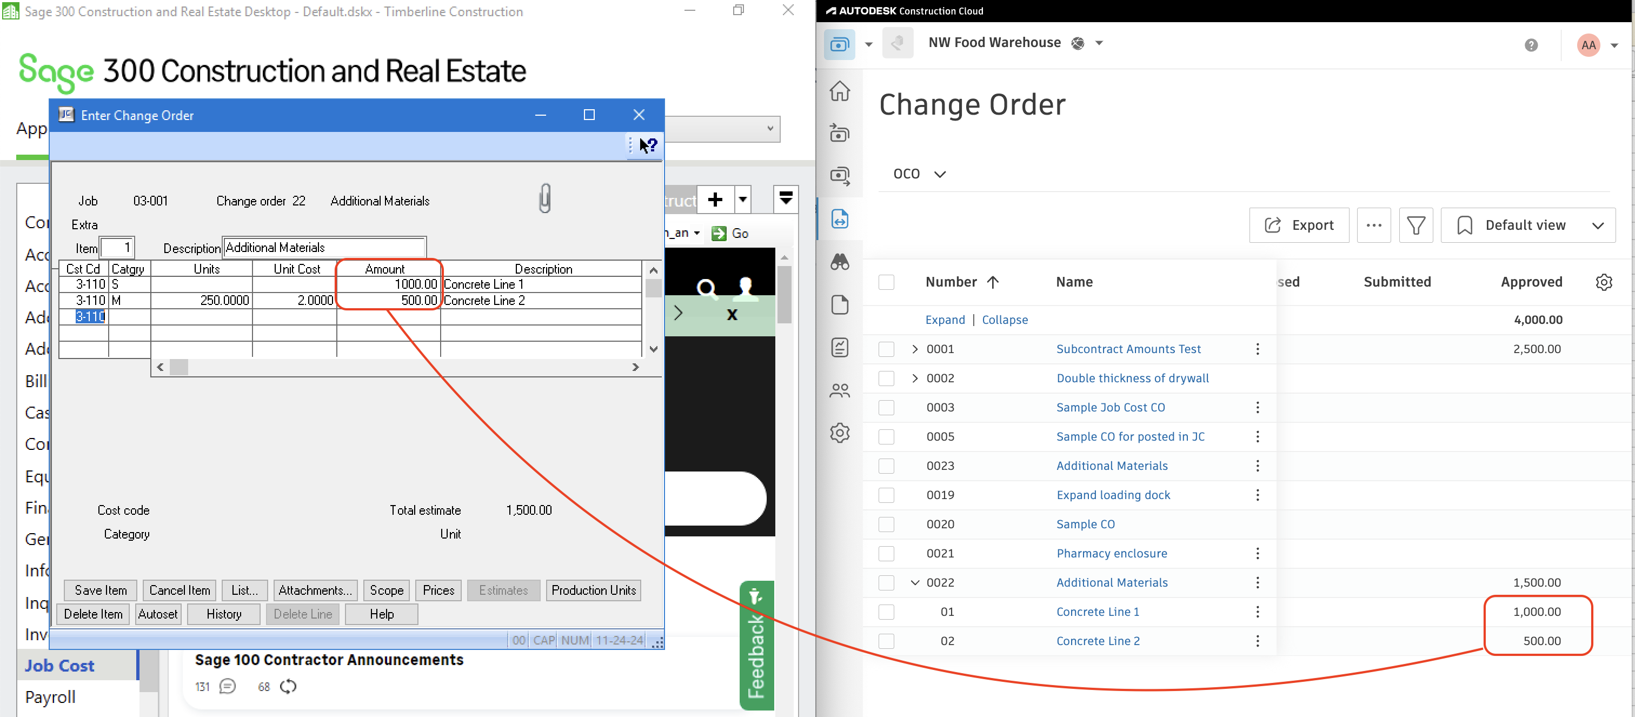Open the OCO type dropdown
Image resolution: width=1635 pixels, height=717 pixels.
(919, 174)
